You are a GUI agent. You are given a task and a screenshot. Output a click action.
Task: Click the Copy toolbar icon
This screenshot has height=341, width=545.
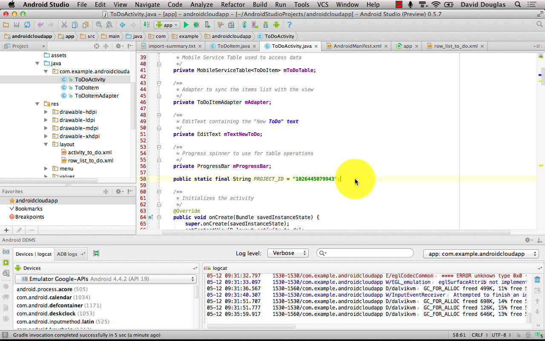pyautogui.click(x=75, y=25)
